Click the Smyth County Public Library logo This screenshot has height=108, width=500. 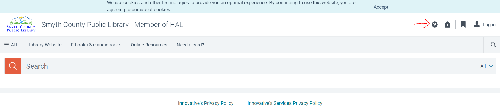pos(21,24)
